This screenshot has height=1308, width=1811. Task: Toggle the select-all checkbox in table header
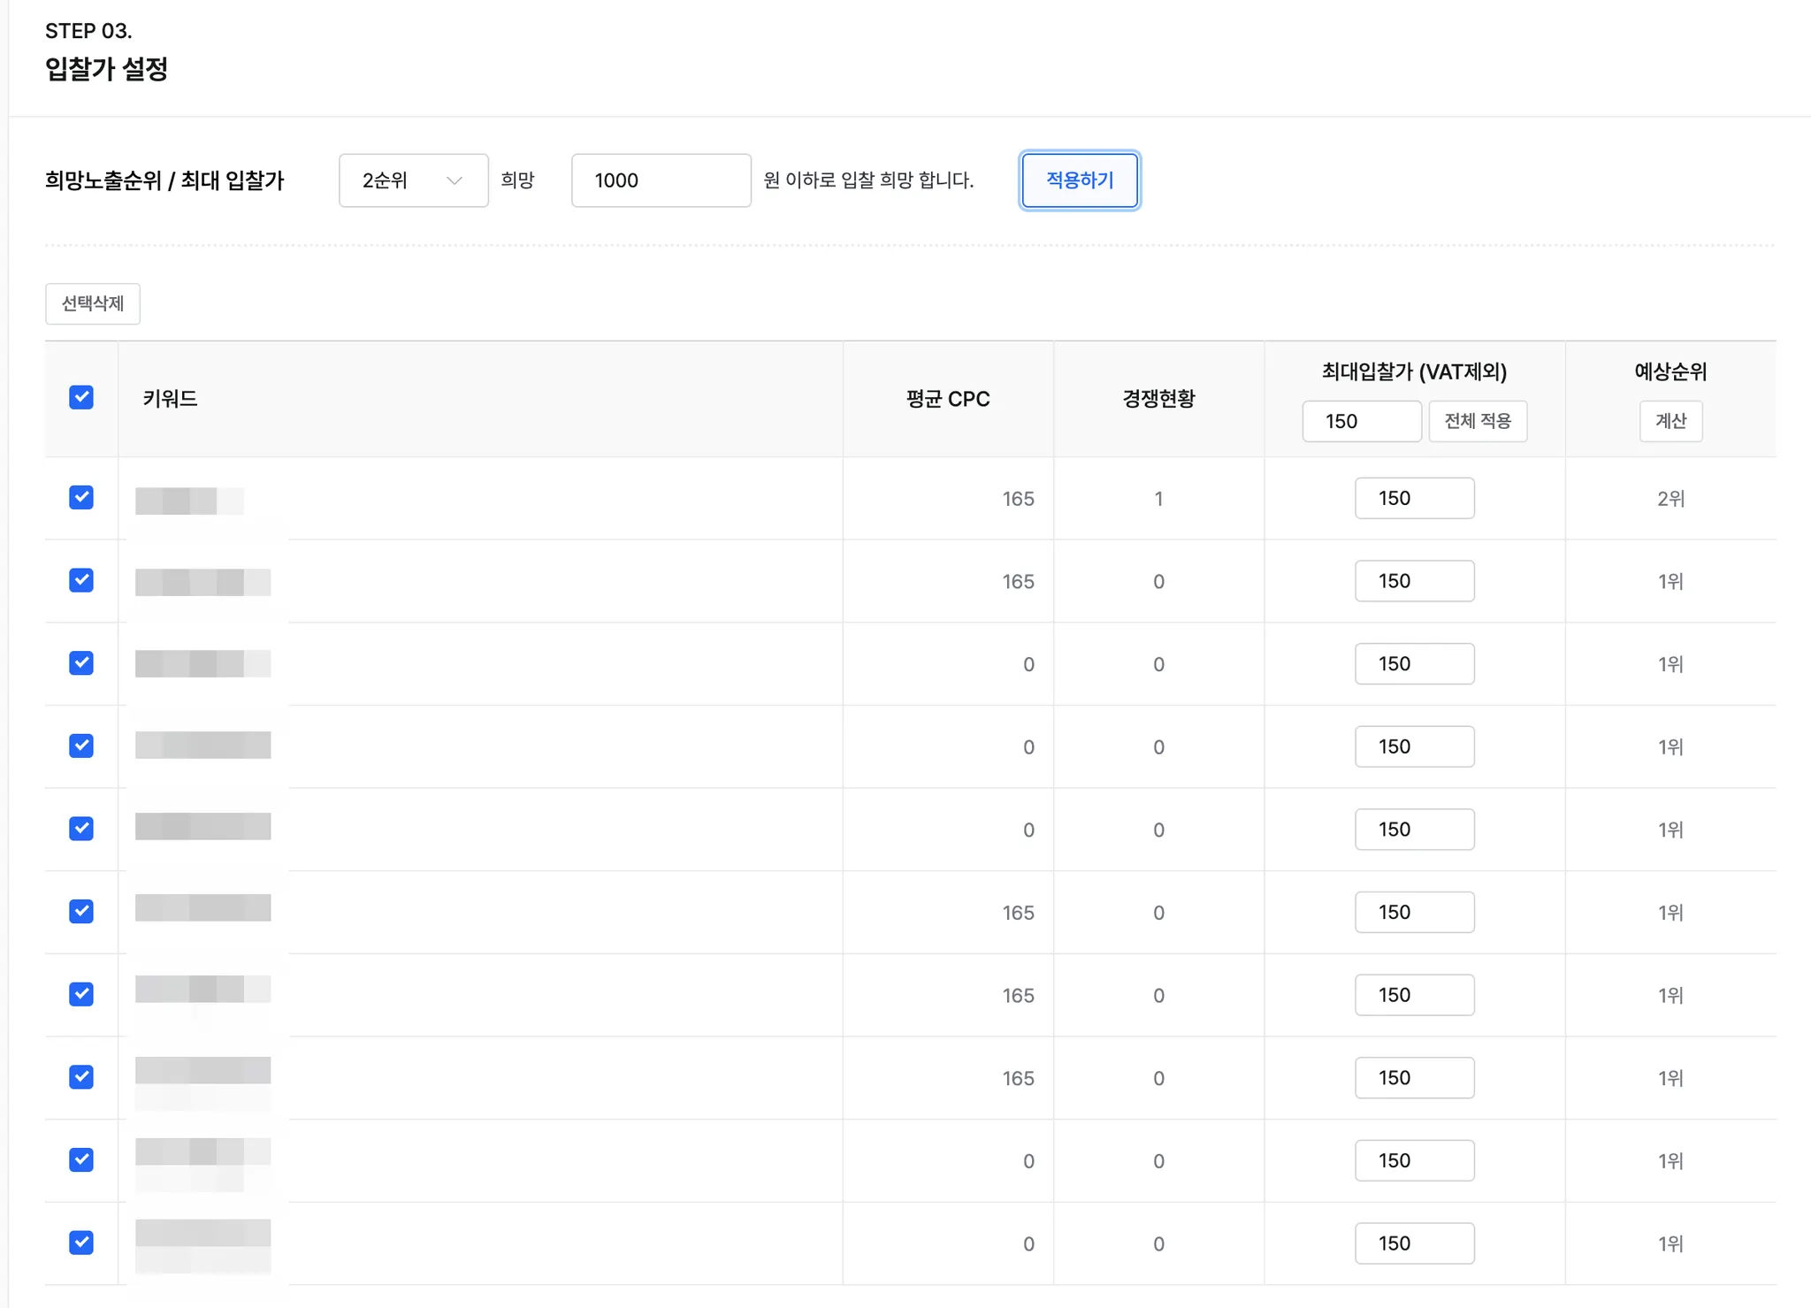tap(81, 398)
